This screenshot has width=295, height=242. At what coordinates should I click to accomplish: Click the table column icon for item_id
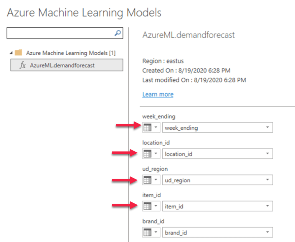147,206
